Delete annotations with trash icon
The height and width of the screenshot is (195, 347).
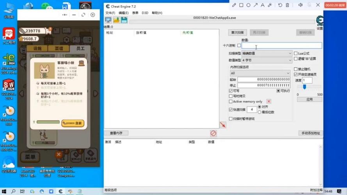click(x=287, y=5)
